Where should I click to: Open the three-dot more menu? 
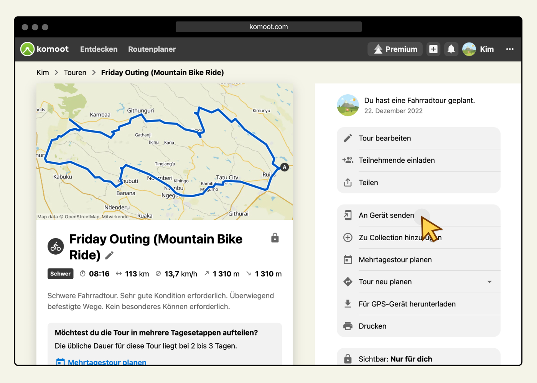[x=510, y=49]
